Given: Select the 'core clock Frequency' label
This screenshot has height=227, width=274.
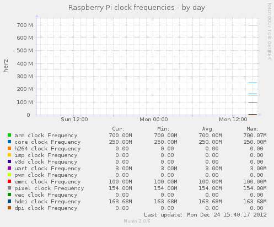Looking at the screenshot, I should 47,142.
